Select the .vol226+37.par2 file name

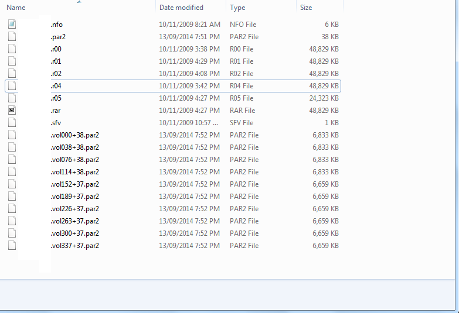tap(74, 209)
